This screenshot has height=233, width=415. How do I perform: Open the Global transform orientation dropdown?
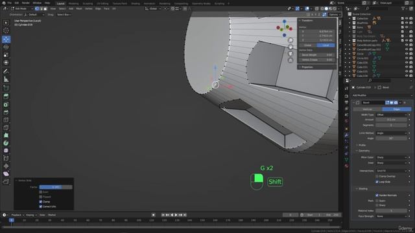[153, 8]
